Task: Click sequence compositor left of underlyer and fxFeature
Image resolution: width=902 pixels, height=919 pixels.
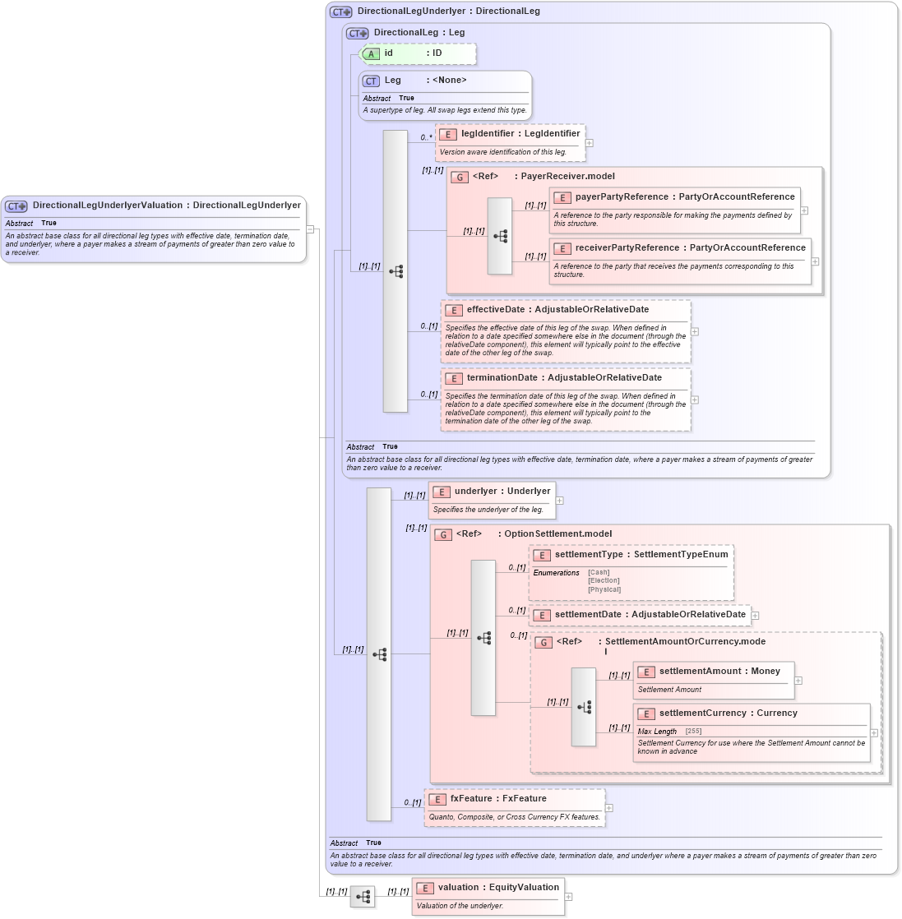Action: (379, 654)
